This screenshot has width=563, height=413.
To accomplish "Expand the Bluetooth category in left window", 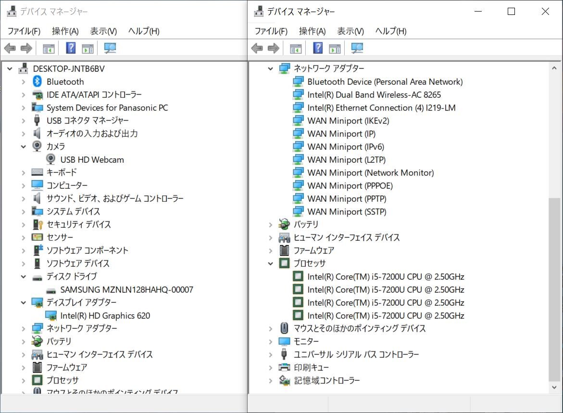I will coord(24,82).
